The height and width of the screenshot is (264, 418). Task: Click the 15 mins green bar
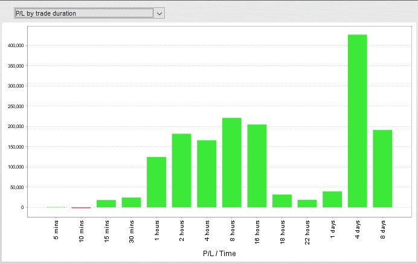[x=106, y=204]
